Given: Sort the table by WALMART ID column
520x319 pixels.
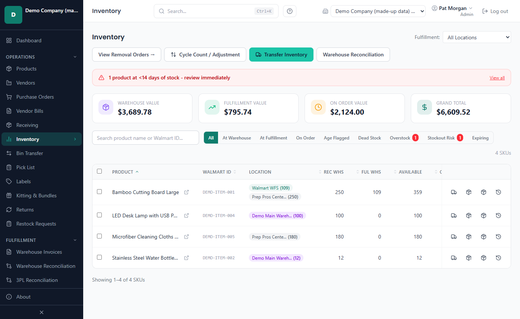Looking at the screenshot, I should [220, 172].
